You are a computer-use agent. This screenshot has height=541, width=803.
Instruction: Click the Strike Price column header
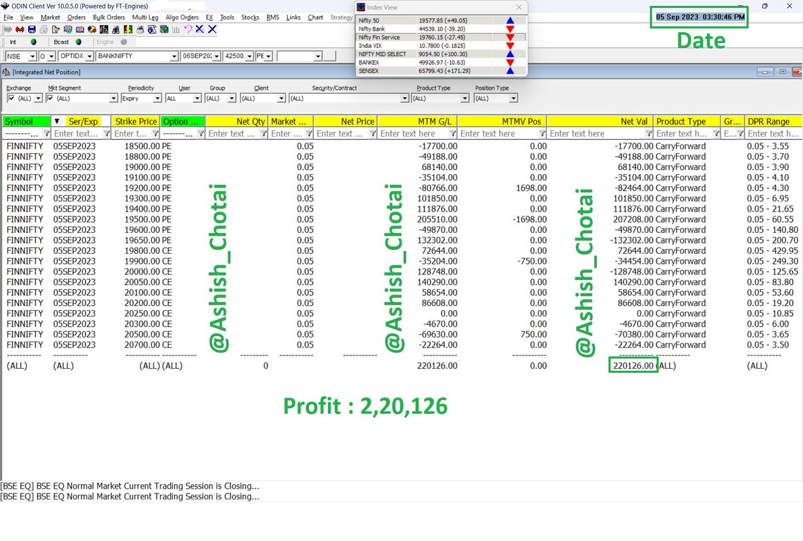tap(135, 121)
